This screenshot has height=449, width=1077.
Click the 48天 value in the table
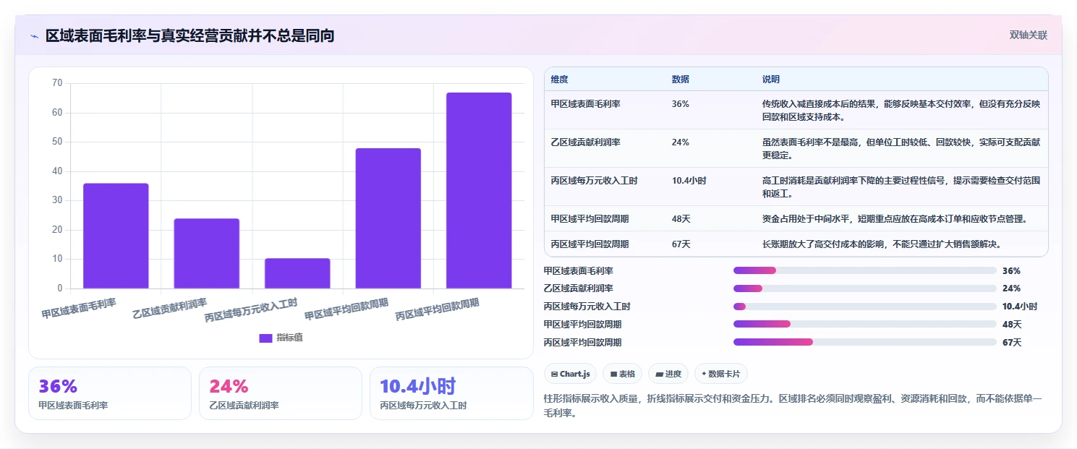pos(681,218)
